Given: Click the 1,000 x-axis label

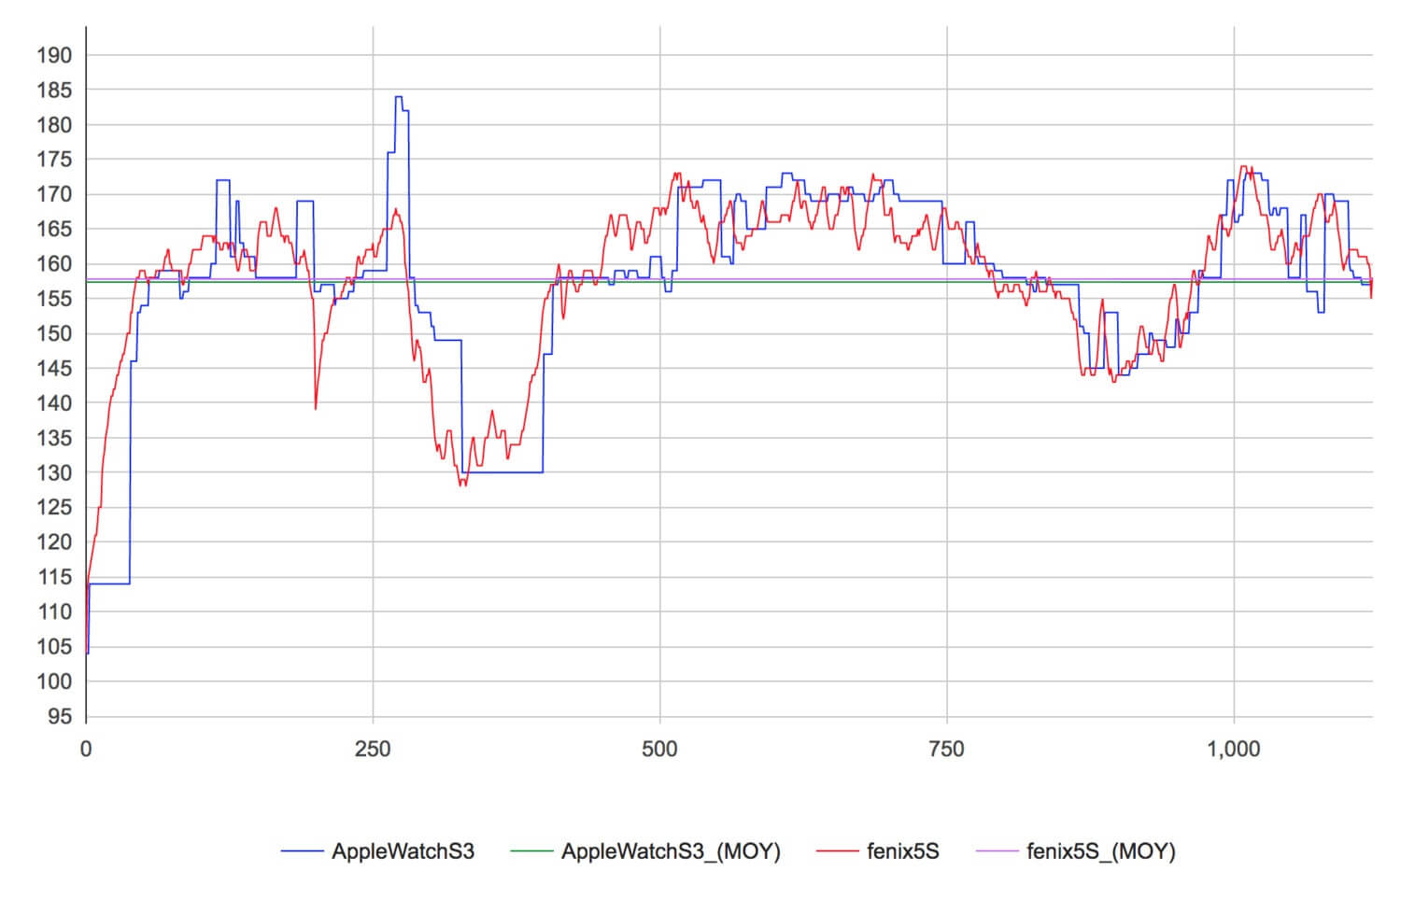Looking at the screenshot, I should 1234,749.
